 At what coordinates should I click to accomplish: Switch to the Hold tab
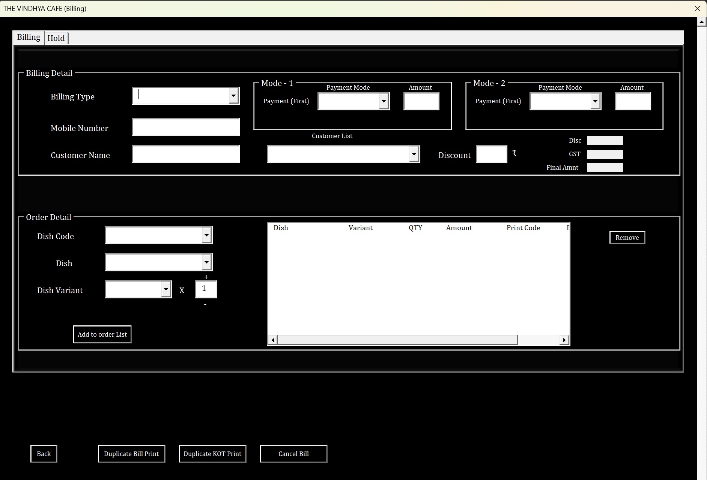point(56,38)
